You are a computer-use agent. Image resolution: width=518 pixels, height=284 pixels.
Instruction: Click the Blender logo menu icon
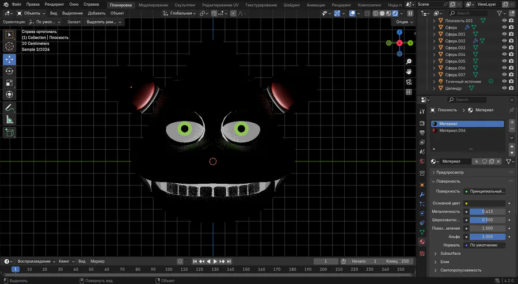[x=6, y=5]
